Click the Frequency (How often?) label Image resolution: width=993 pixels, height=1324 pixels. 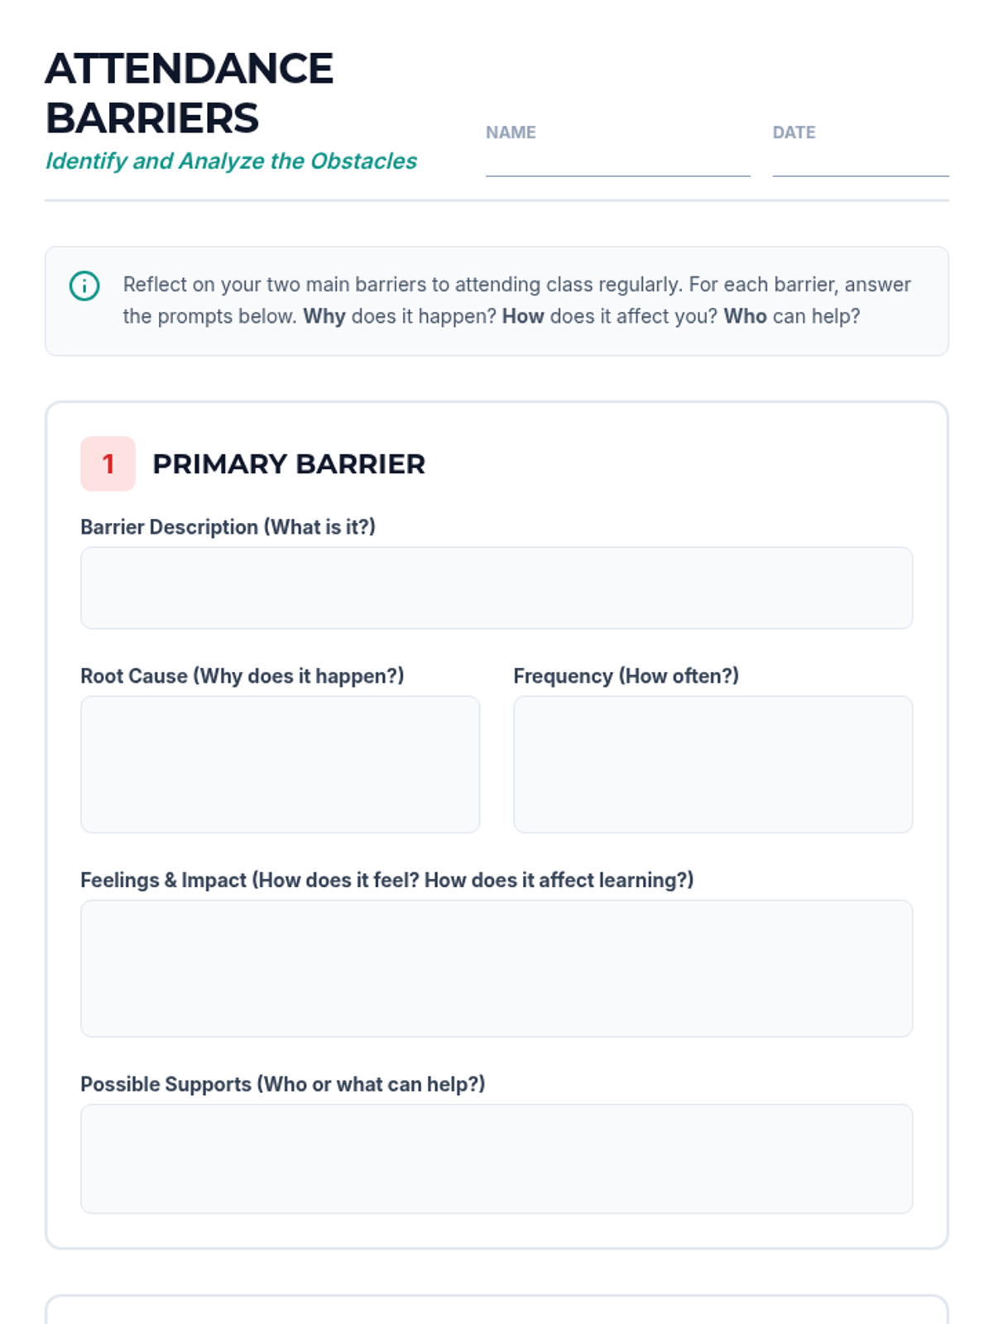click(626, 676)
